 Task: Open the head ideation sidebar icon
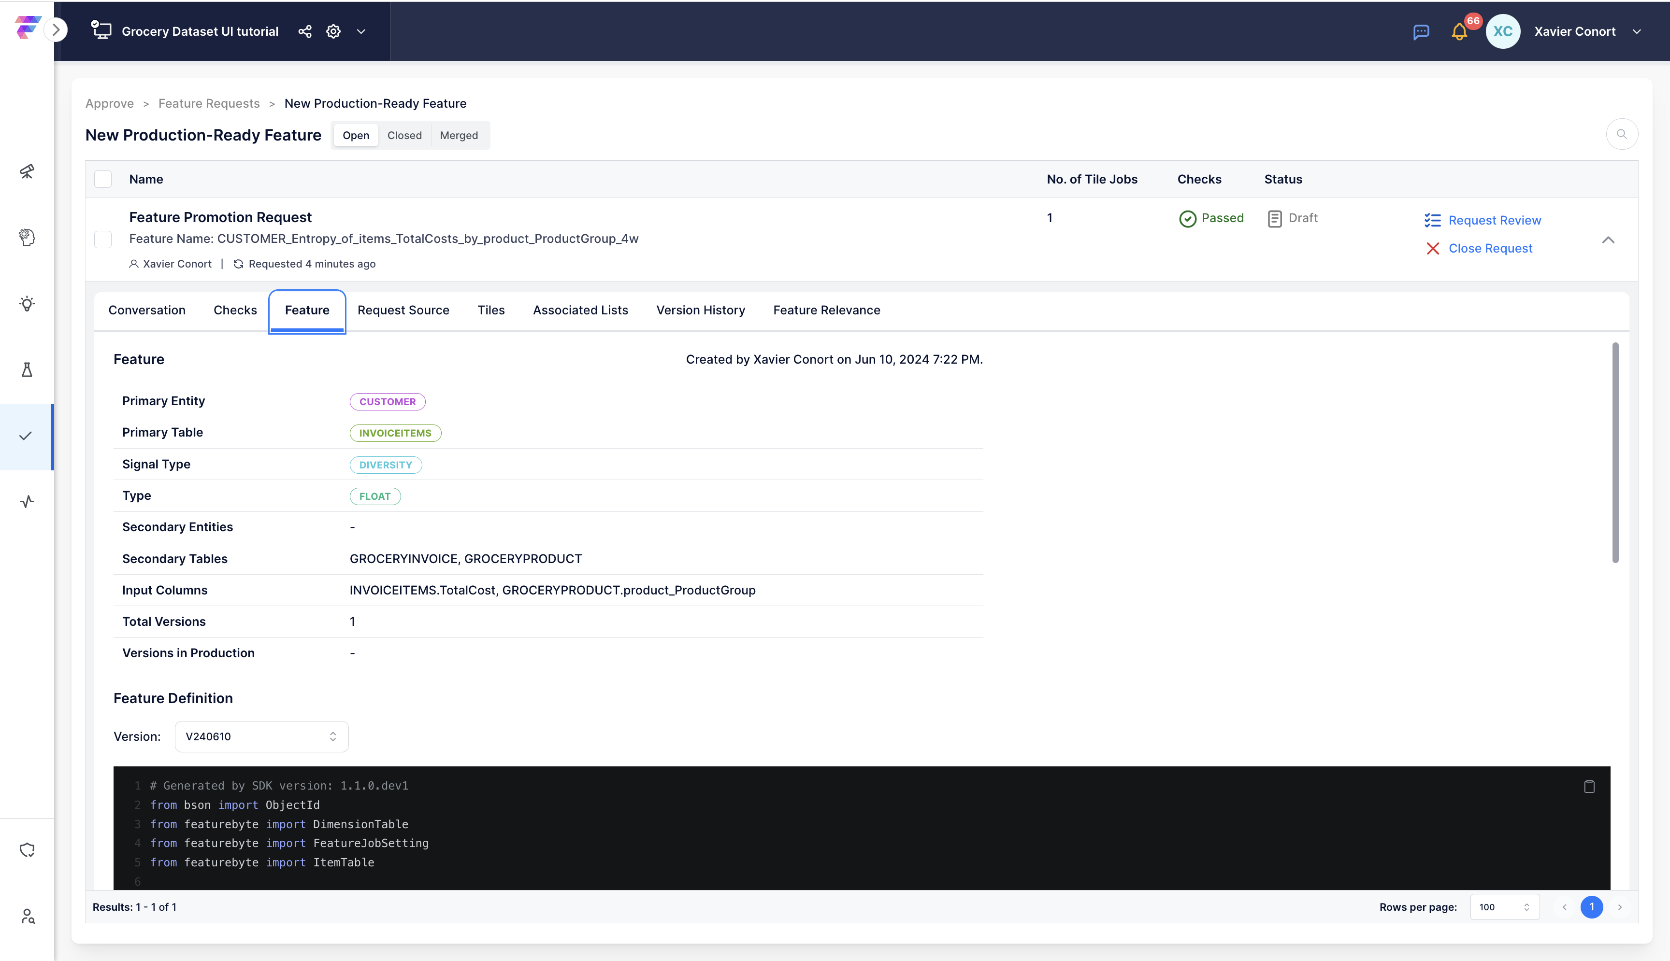[27, 238]
